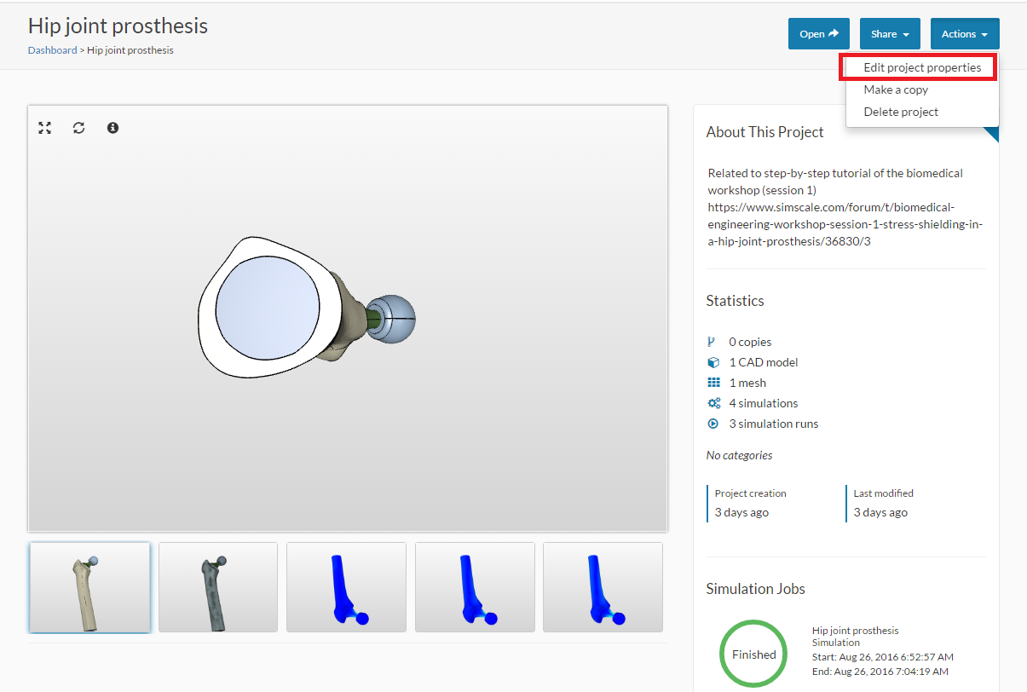Image resolution: width=1027 pixels, height=692 pixels.
Task: Click the '4 simulations' statistic text
Action: point(764,403)
